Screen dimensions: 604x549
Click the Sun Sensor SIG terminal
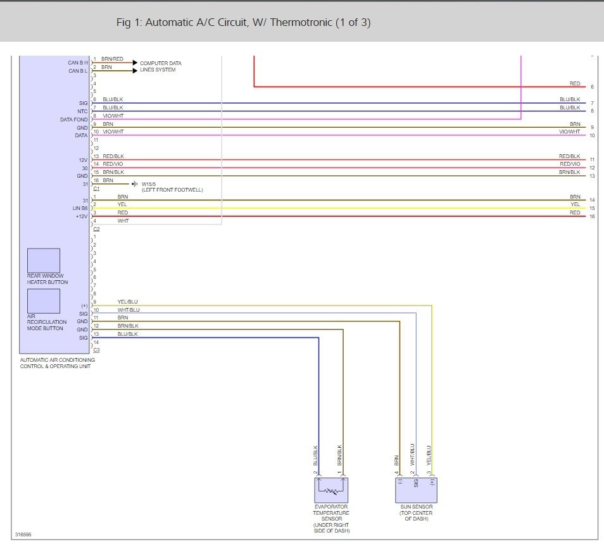(416, 482)
